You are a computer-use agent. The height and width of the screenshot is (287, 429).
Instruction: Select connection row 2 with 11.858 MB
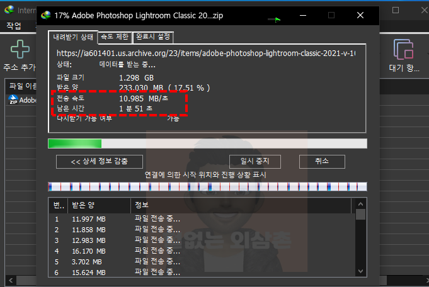(x=202, y=230)
